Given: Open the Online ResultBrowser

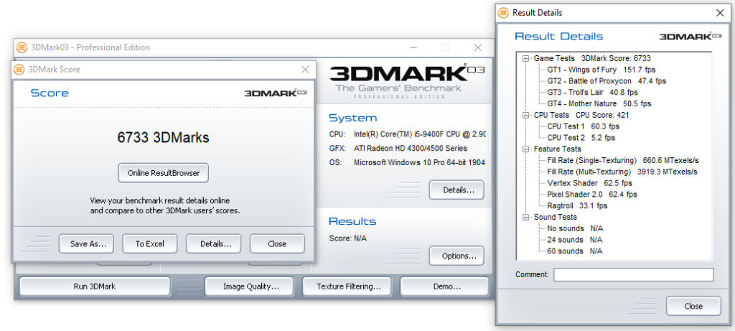Looking at the screenshot, I should tap(164, 173).
